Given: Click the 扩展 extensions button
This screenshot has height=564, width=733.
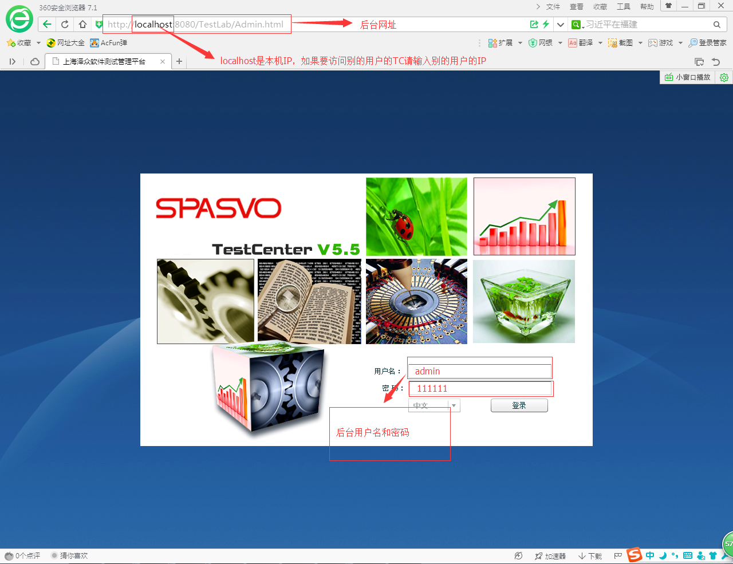Looking at the screenshot, I should coord(501,43).
